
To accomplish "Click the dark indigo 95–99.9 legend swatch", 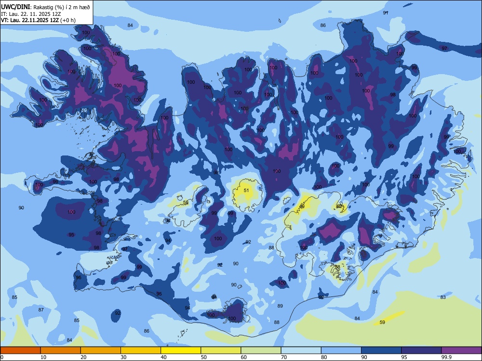I will point(421,350).
